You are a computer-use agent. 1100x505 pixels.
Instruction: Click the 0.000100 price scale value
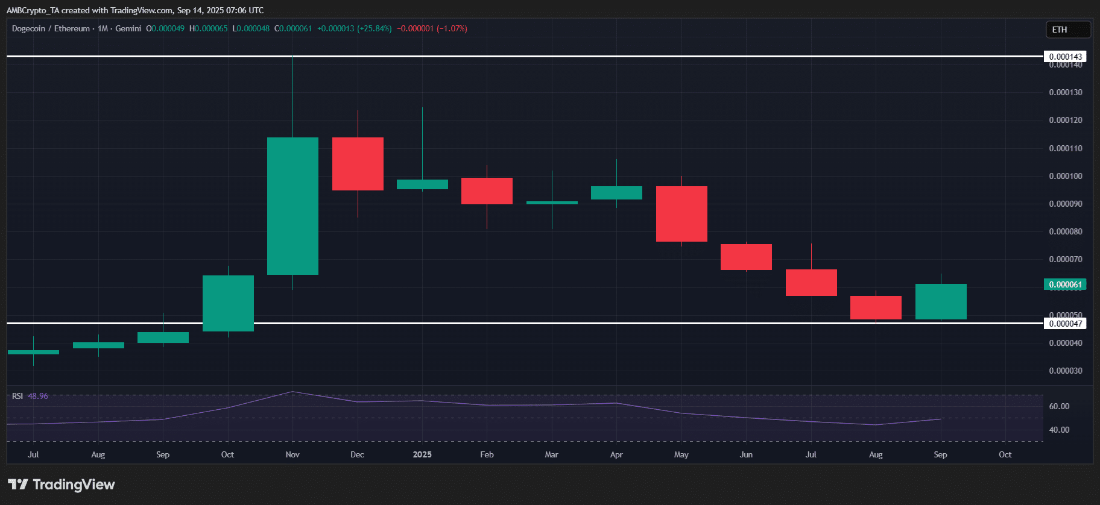1065,176
